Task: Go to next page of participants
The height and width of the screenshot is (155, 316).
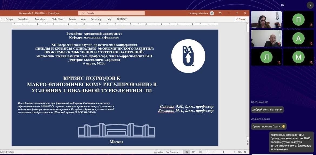Action: click(x=310, y=5)
